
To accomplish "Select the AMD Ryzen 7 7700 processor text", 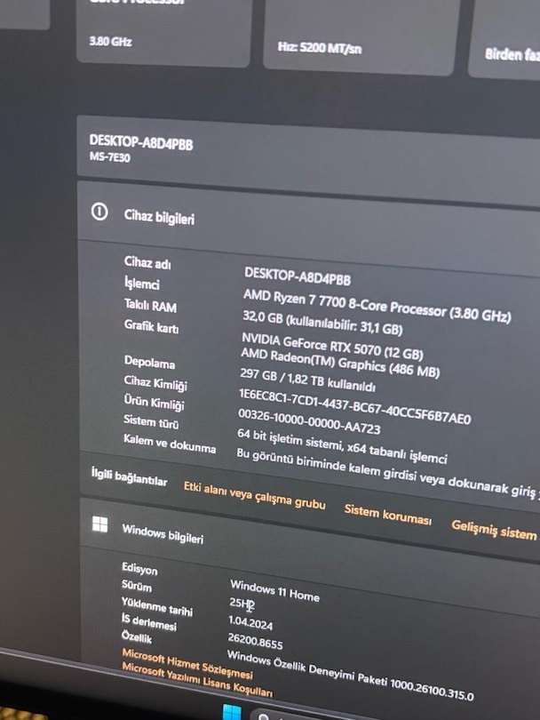I will [377, 306].
